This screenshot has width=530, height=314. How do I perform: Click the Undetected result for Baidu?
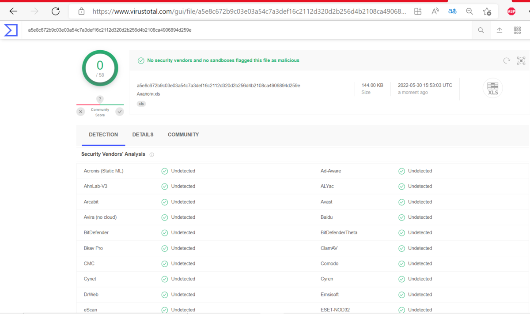[x=420, y=217]
